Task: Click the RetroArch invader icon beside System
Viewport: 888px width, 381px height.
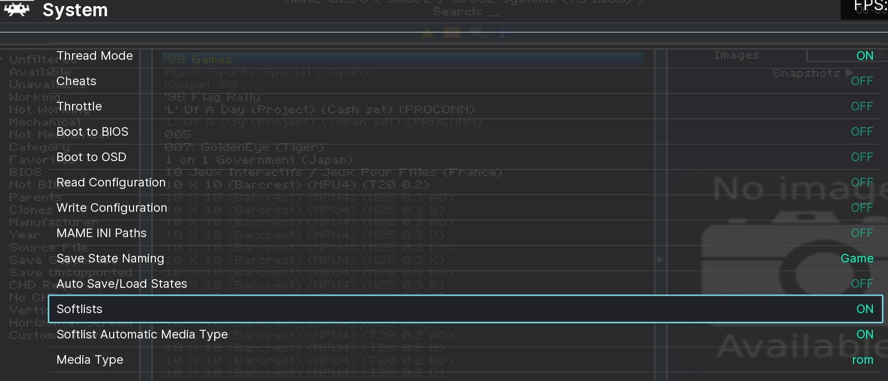Action: 17,9
